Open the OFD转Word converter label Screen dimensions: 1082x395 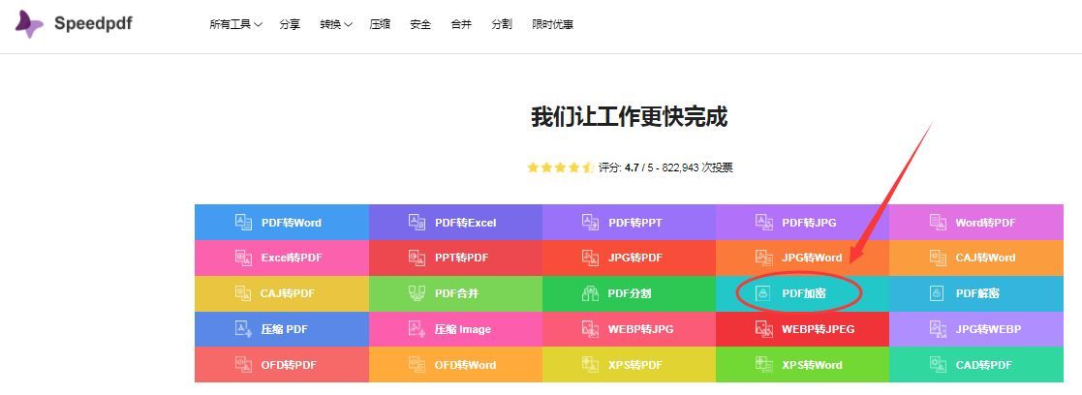pyautogui.click(x=465, y=365)
